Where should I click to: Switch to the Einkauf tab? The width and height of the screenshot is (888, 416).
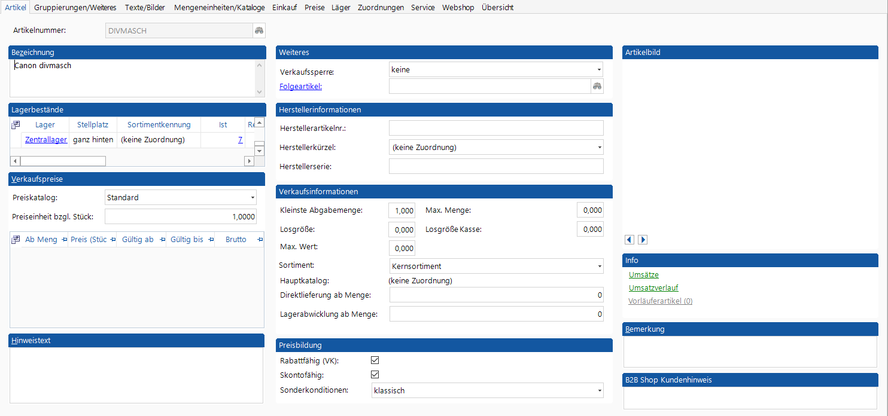[x=284, y=8]
